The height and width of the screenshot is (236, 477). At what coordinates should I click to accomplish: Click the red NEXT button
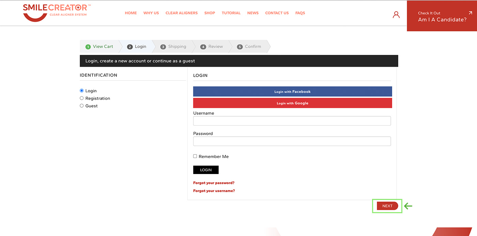click(387, 206)
